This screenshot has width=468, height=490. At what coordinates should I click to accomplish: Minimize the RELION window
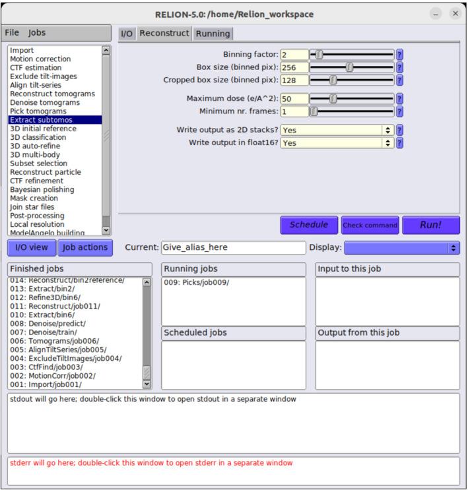click(436, 14)
